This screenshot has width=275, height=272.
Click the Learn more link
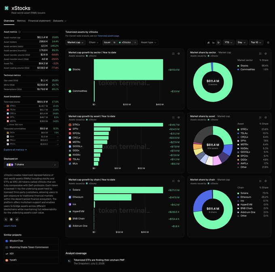[10, 226]
